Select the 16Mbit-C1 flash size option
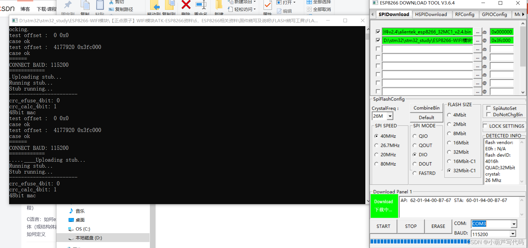 pyautogui.click(x=449, y=161)
